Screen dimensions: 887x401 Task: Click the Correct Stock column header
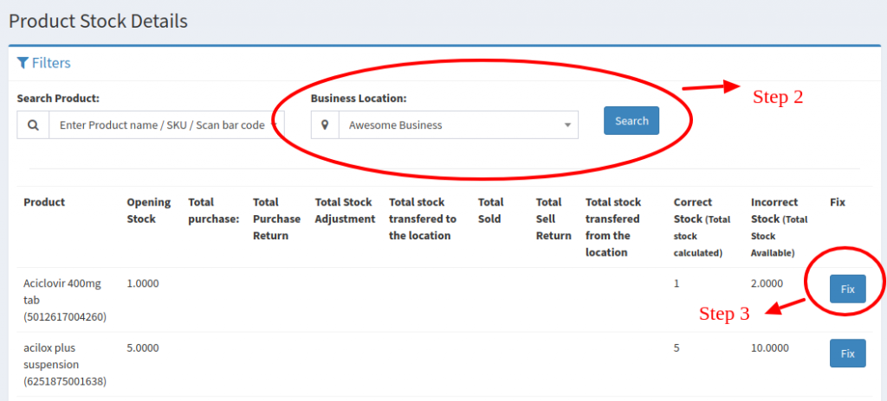click(x=703, y=226)
